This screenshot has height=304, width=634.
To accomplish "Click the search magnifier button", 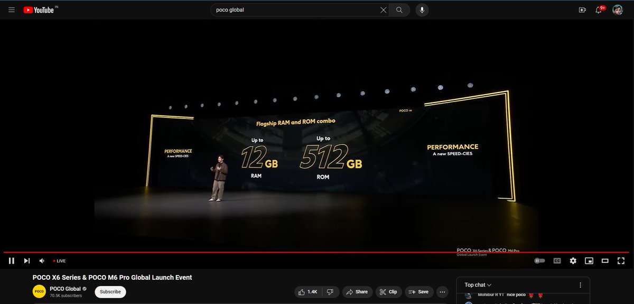I will [399, 10].
